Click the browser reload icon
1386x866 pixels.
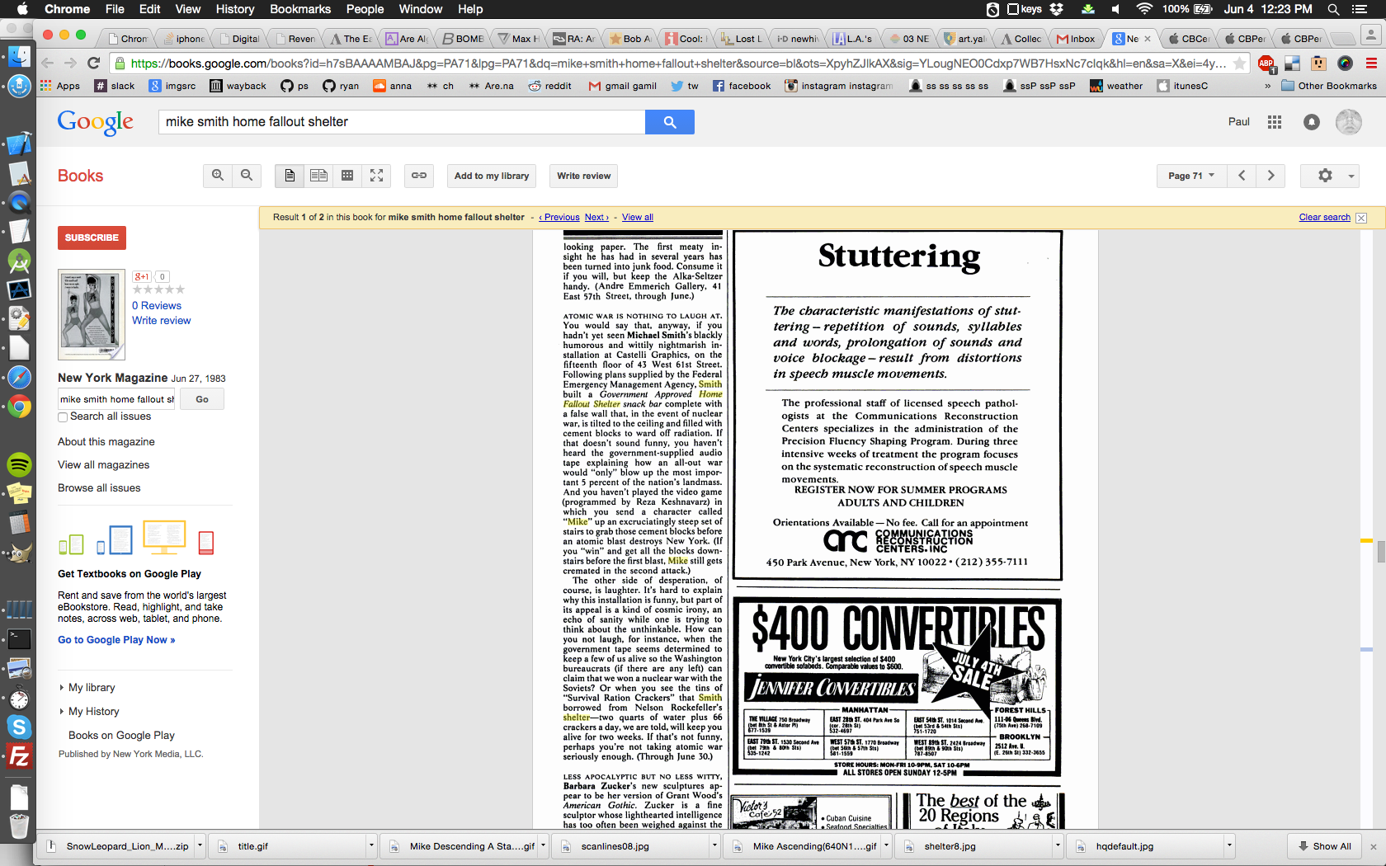click(x=94, y=64)
